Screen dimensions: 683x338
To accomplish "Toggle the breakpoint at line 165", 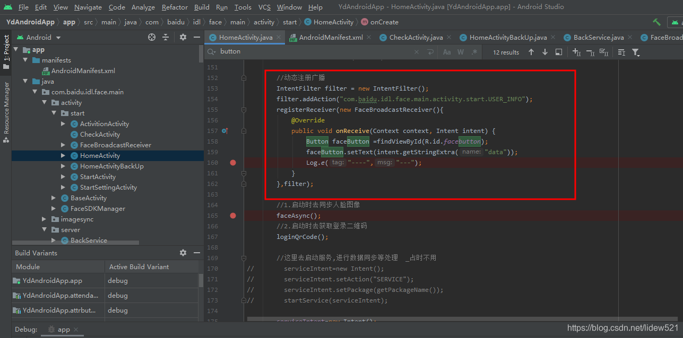I will pyautogui.click(x=233, y=216).
